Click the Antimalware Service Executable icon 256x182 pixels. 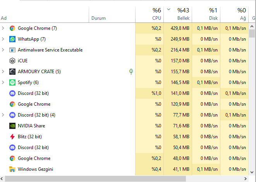click(x=12, y=50)
